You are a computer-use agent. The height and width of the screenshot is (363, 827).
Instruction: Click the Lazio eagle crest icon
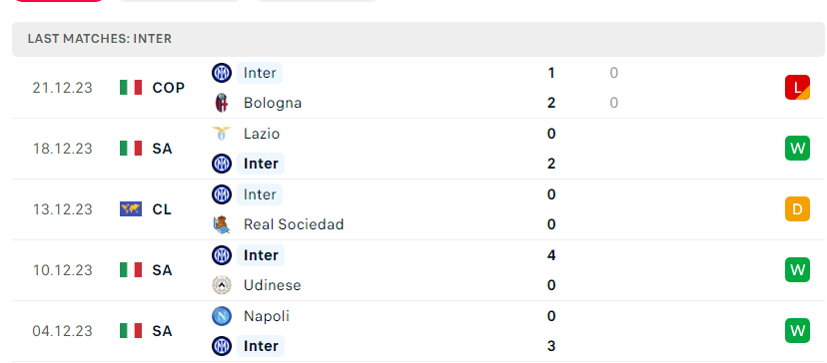[x=222, y=134]
